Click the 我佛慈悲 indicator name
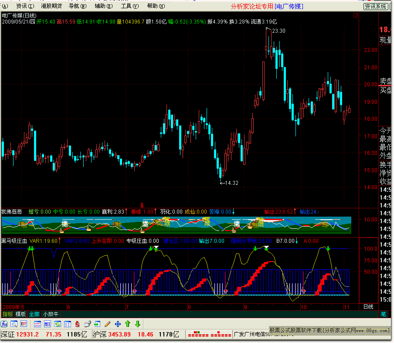394x343 pixels. 12,212
